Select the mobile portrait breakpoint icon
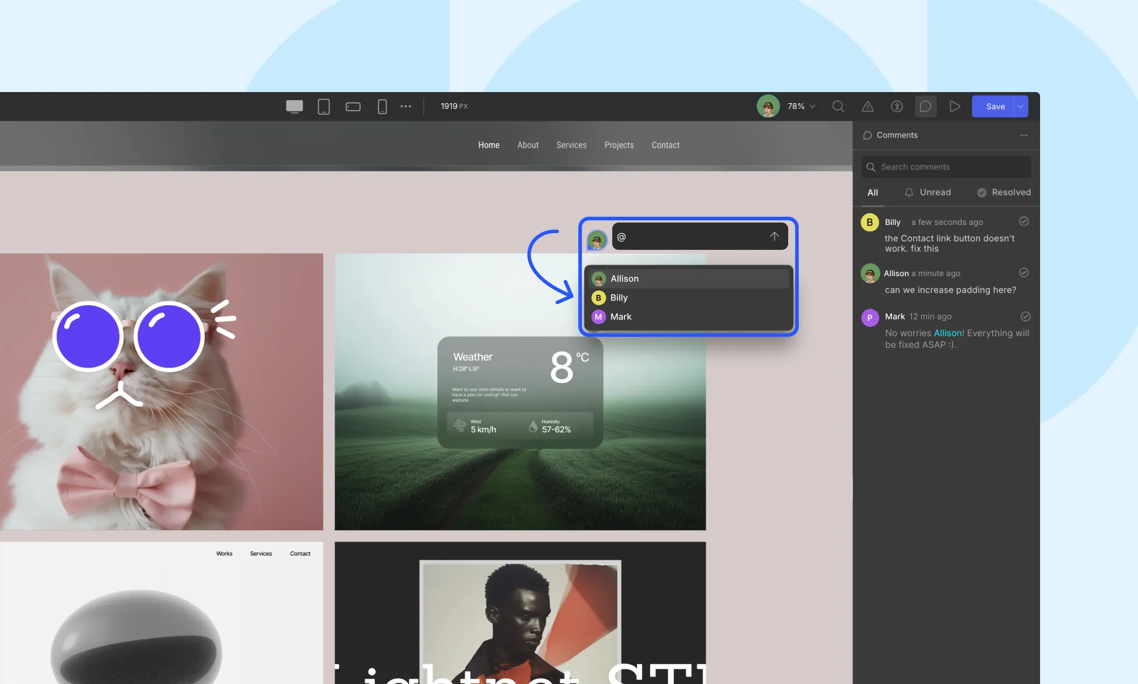 pos(382,107)
